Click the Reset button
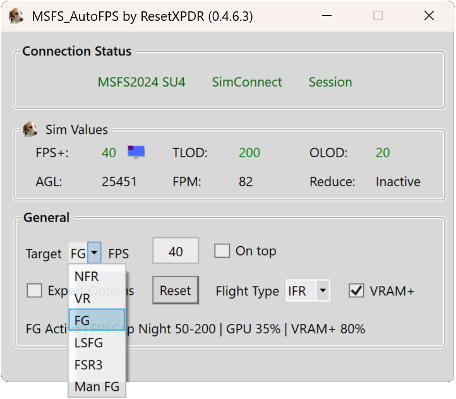Image resolution: width=456 pixels, height=399 pixels. point(176,290)
